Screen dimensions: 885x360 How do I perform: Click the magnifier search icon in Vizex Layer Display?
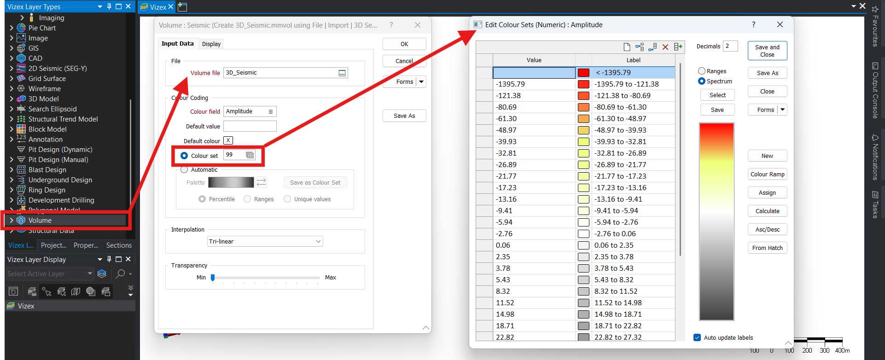click(121, 274)
